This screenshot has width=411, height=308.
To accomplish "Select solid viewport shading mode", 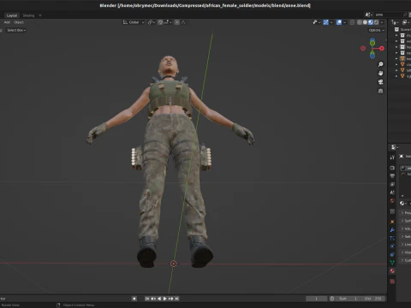I will pos(365,22).
